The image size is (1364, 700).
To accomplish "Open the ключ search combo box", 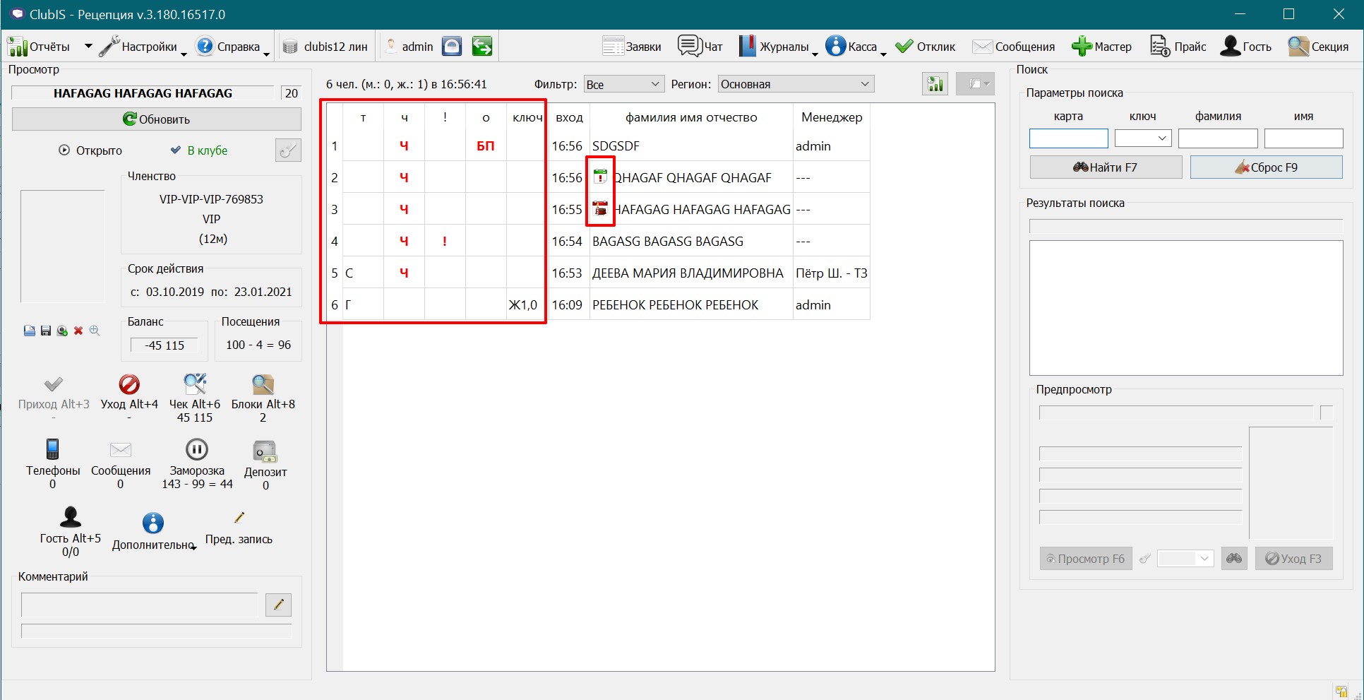I will pyautogui.click(x=1143, y=138).
